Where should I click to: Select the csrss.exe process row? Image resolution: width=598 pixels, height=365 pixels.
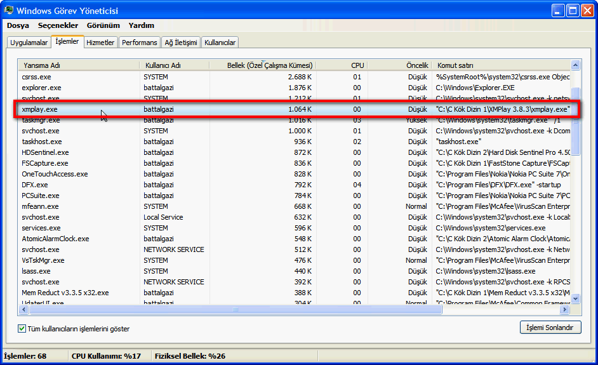pos(295,77)
